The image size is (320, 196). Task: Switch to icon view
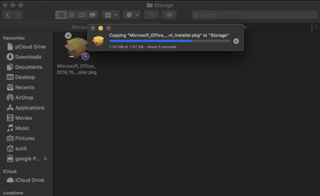point(61,15)
